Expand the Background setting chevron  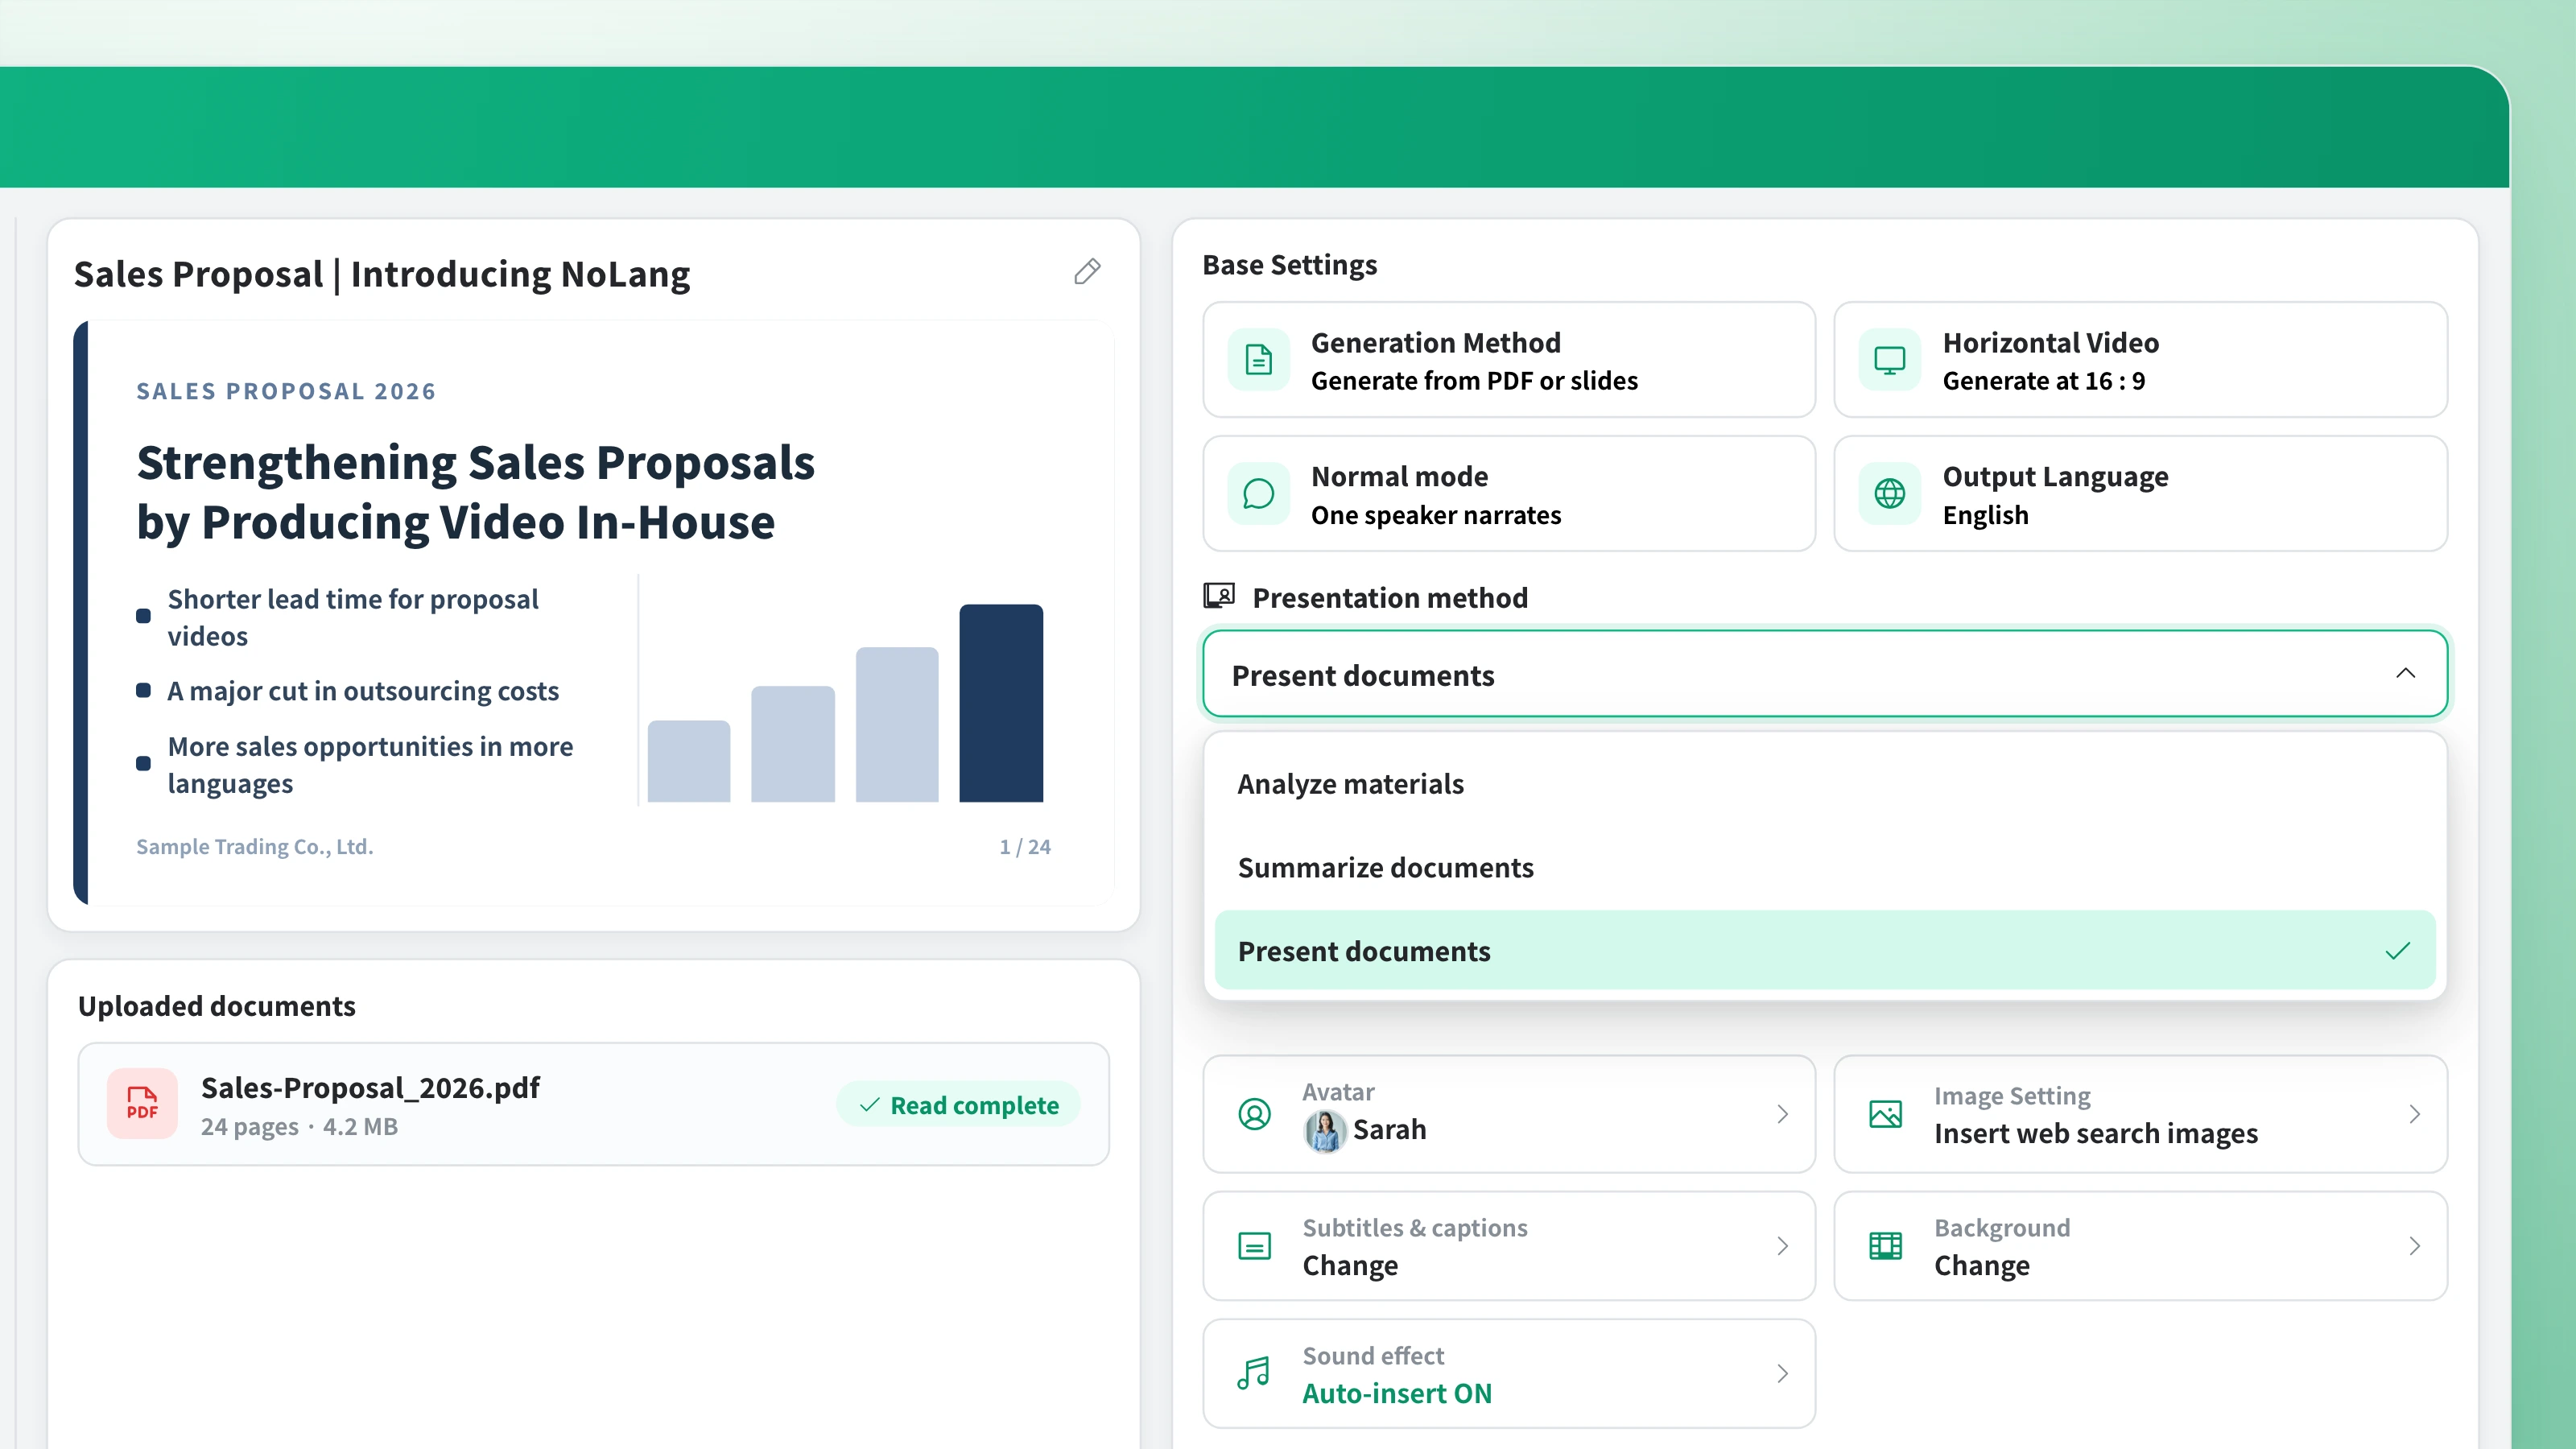click(x=2415, y=1246)
